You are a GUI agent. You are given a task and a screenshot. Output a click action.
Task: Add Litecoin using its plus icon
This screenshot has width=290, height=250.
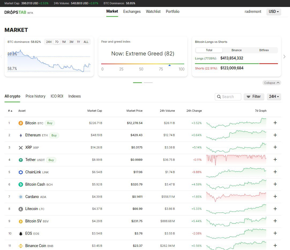pyautogui.click(x=275, y=209)
